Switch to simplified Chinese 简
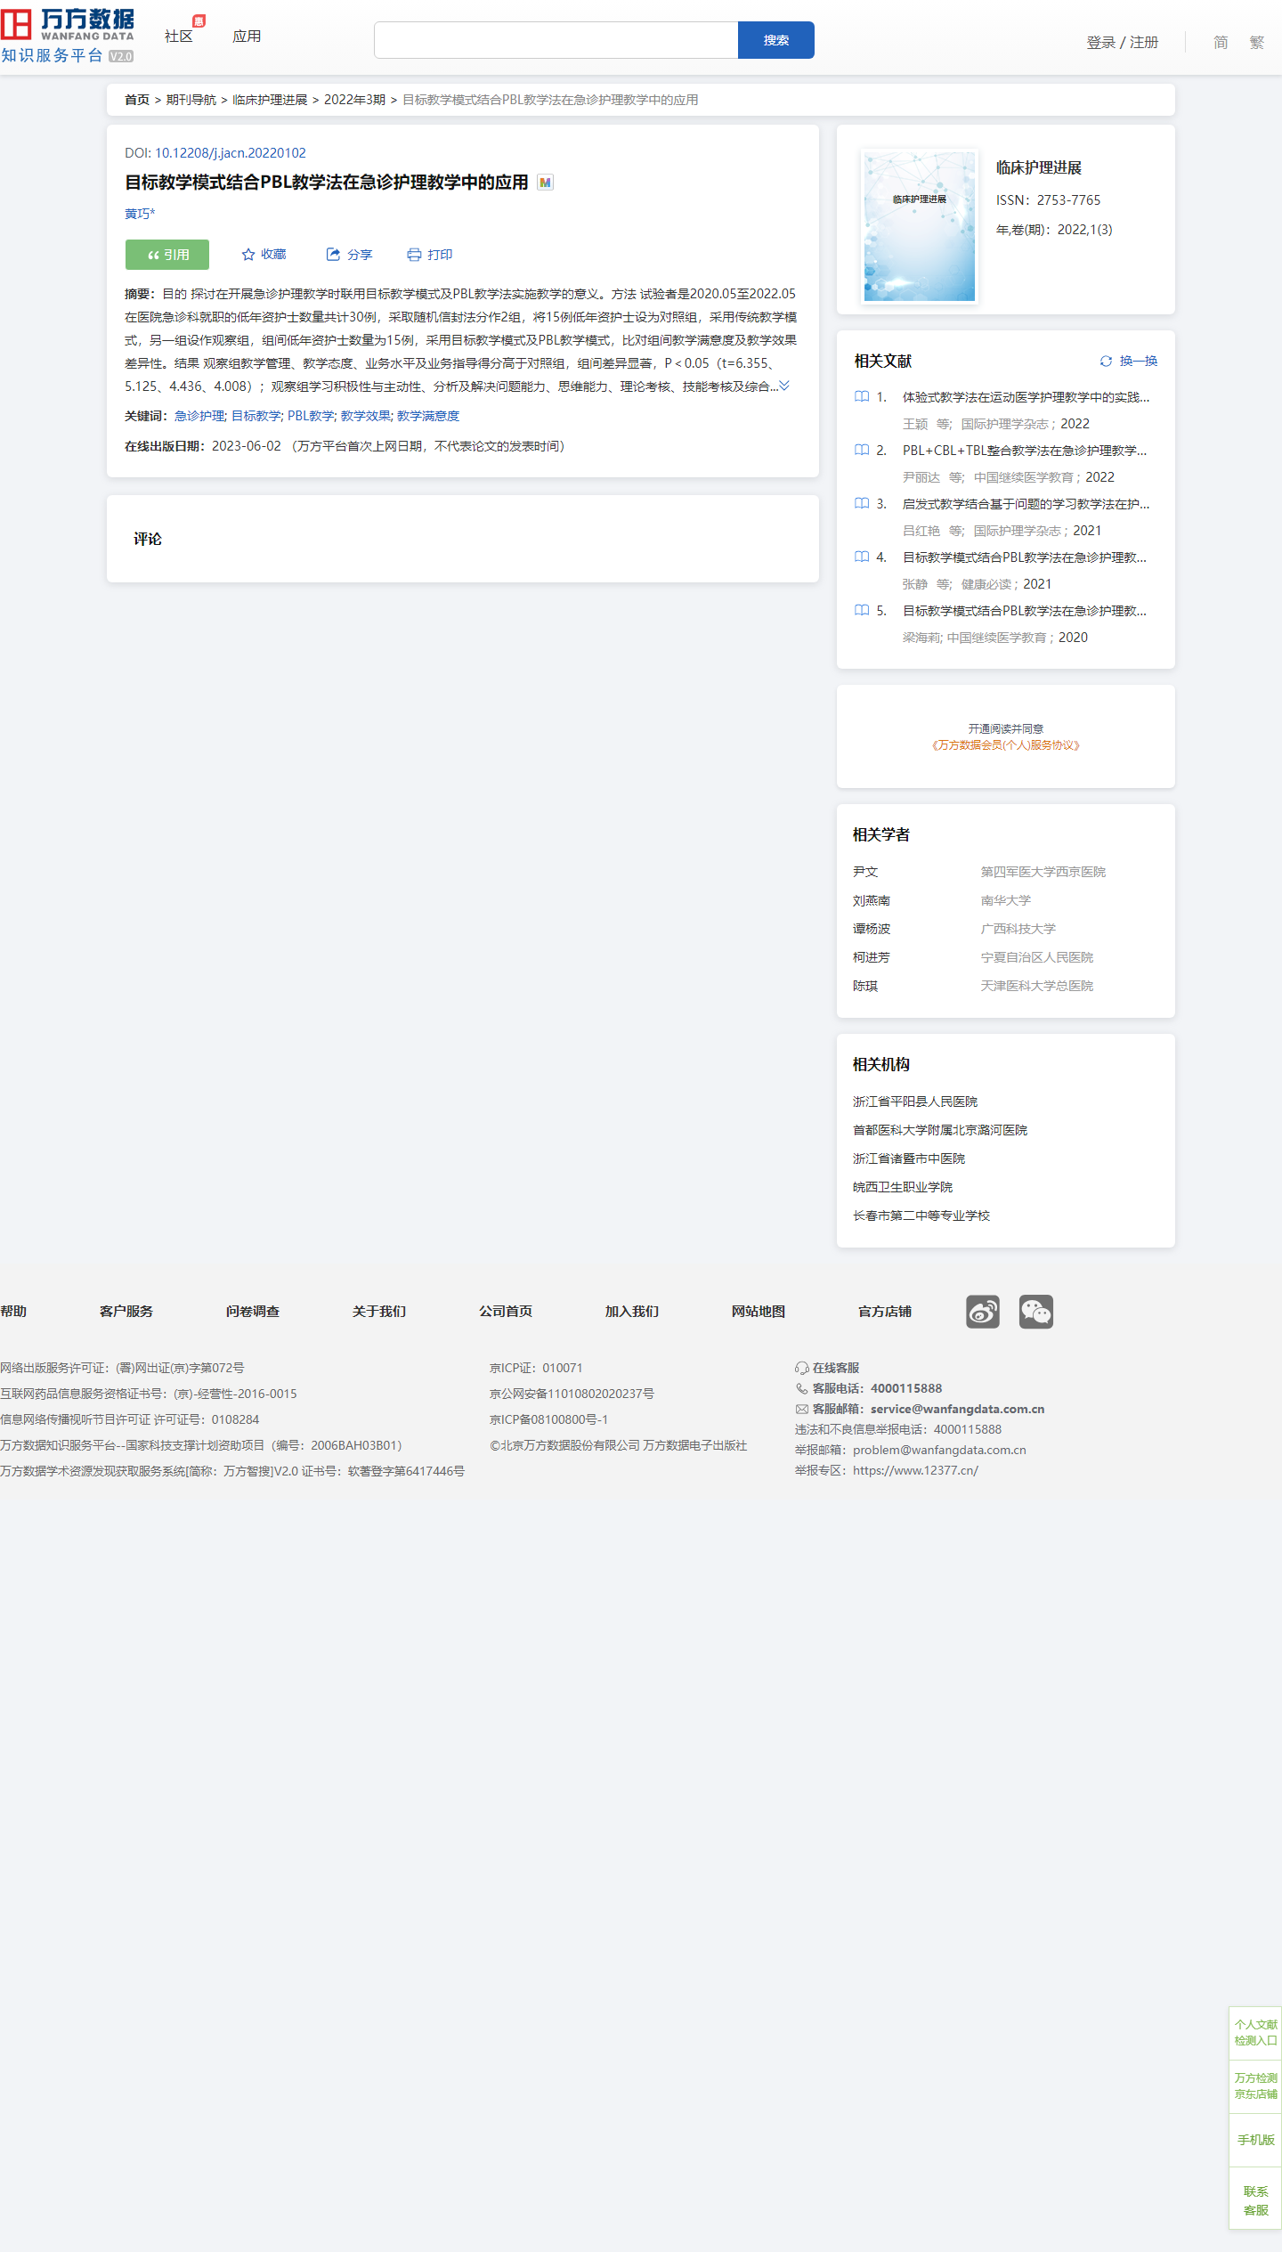 coord(1220,43)
